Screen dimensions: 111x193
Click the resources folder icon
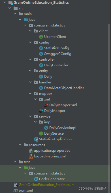coord(26,145)
